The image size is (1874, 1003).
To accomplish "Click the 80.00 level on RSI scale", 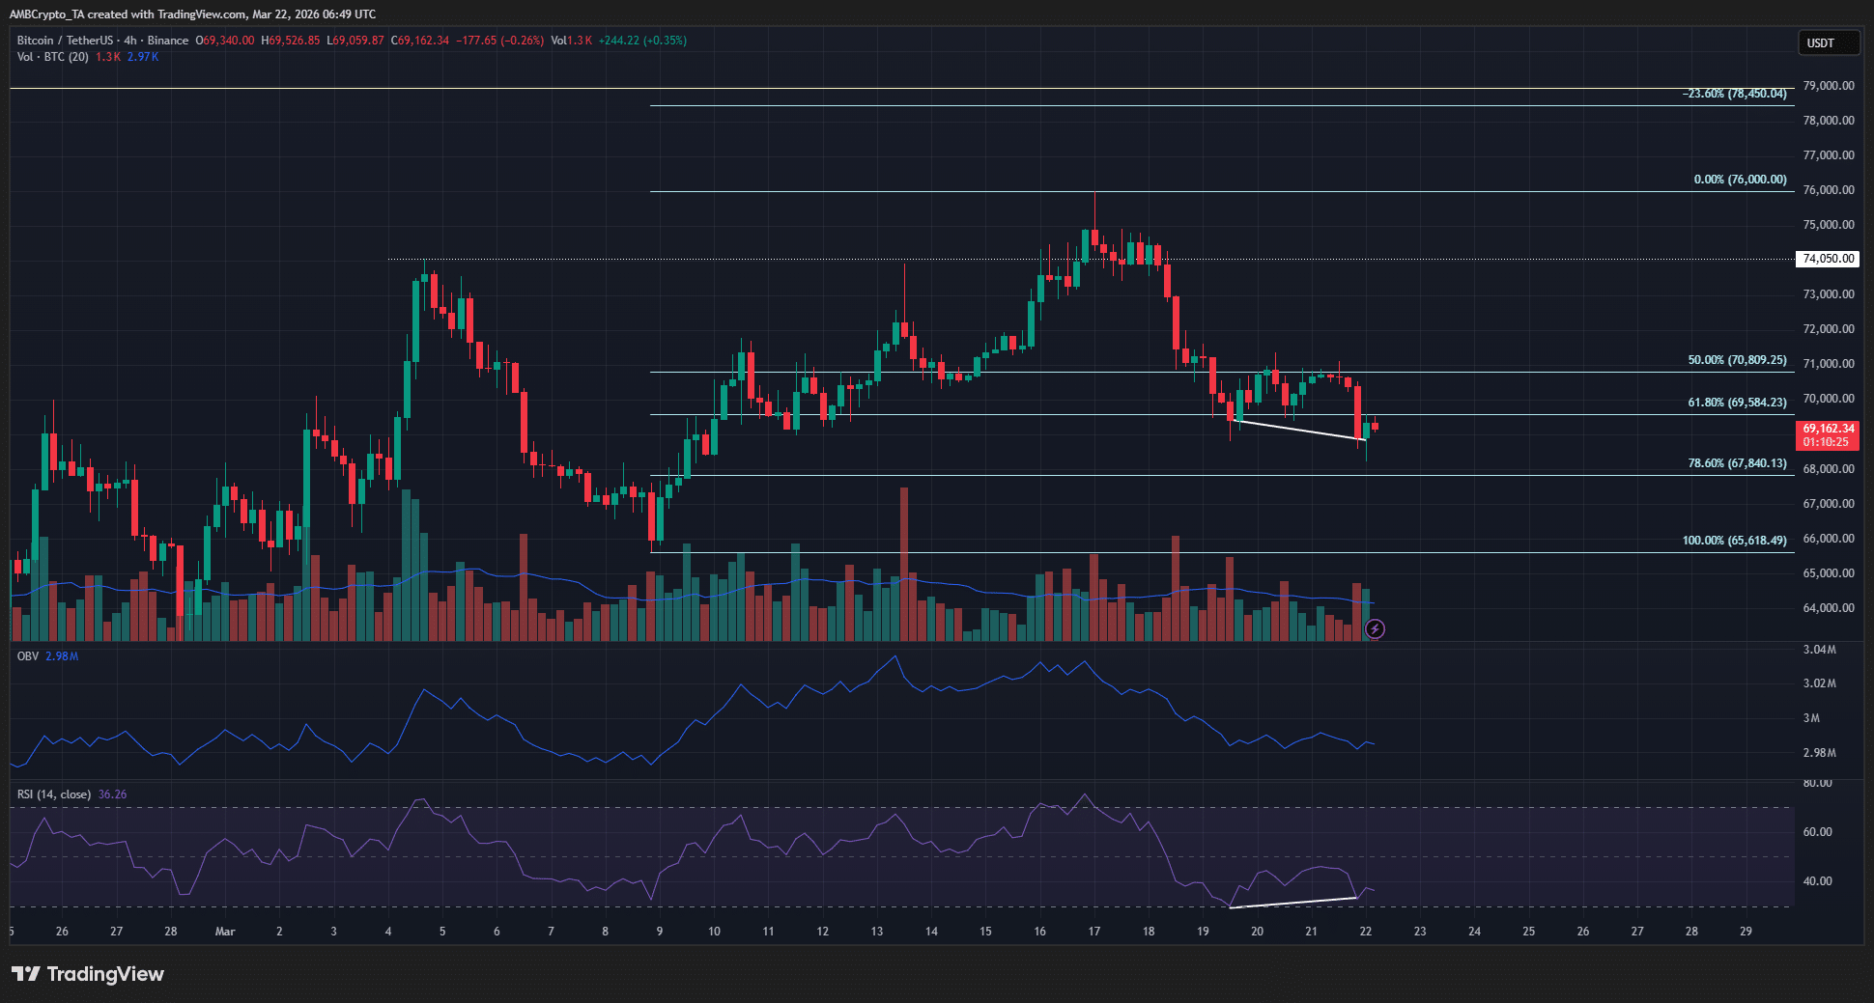I will (1817, 784).
